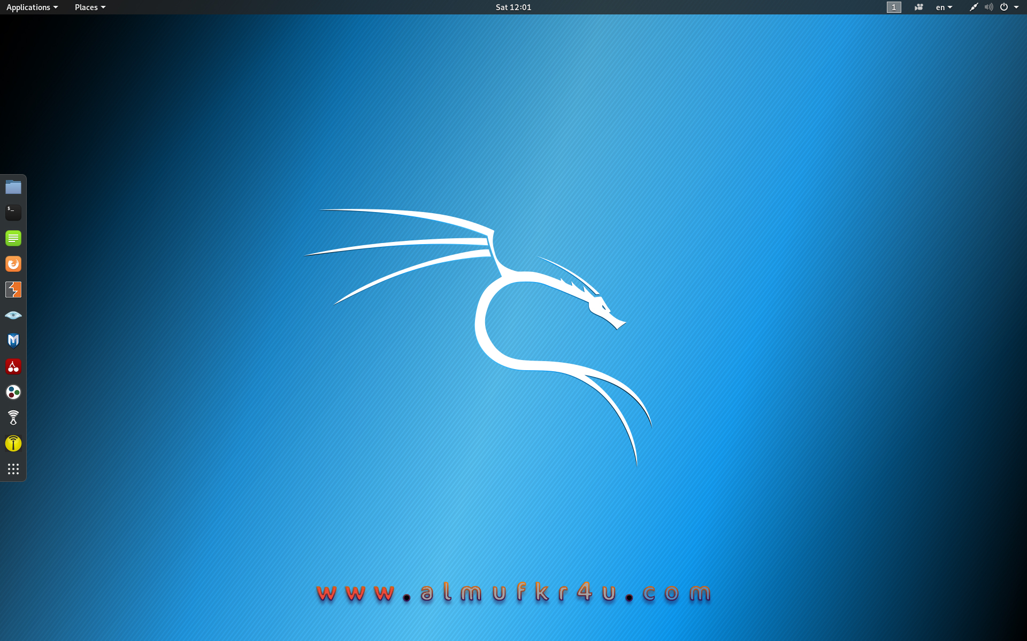
Task: Launch CherryTree red cherries icon
Action: [x=13, y=366]
